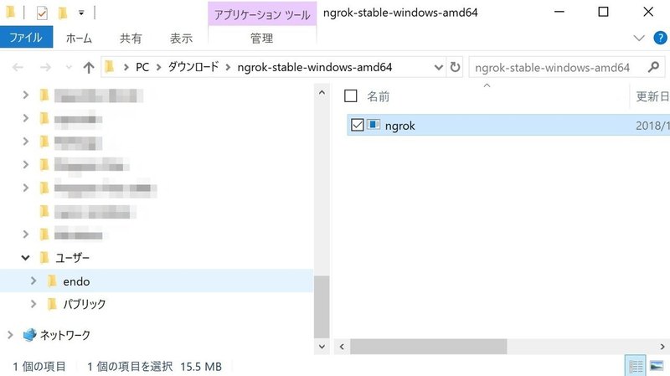The width and height of the screenshot is (670, 376).
Task: Toggle the select-all checkbox beside 名前
Action: [350, 96]
